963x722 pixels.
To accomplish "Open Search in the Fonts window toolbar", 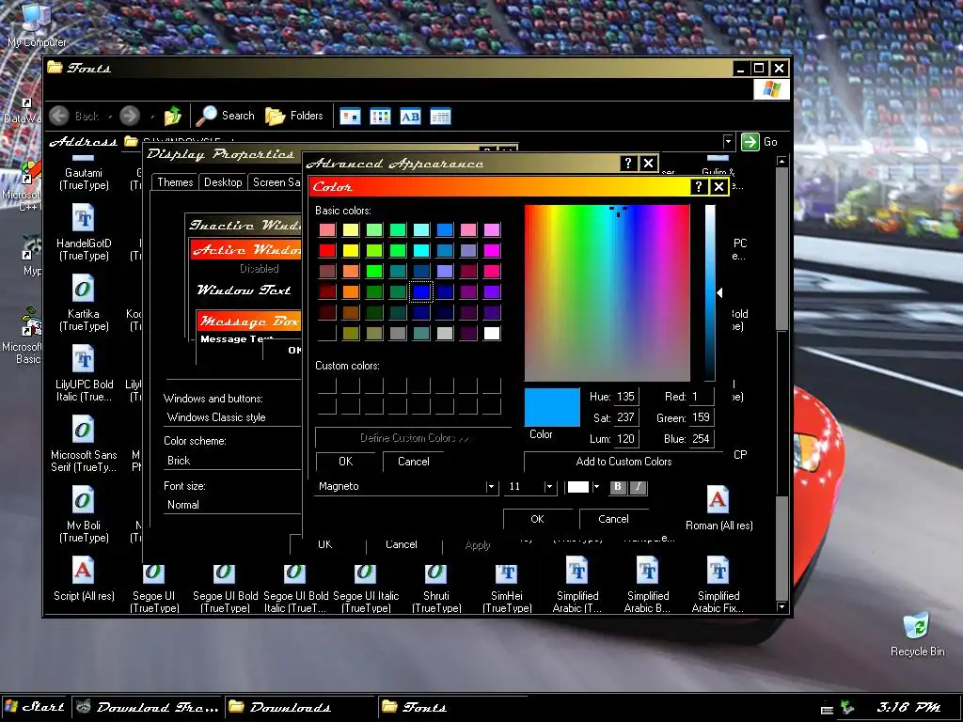I will pyautogui.click(x=225, y=116).
